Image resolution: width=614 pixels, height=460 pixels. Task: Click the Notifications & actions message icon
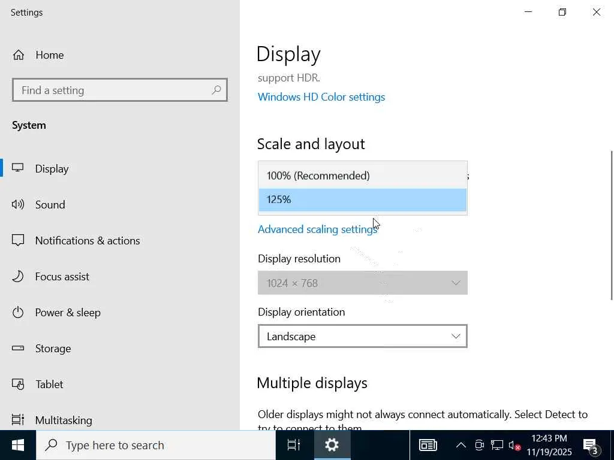(18, 240)
